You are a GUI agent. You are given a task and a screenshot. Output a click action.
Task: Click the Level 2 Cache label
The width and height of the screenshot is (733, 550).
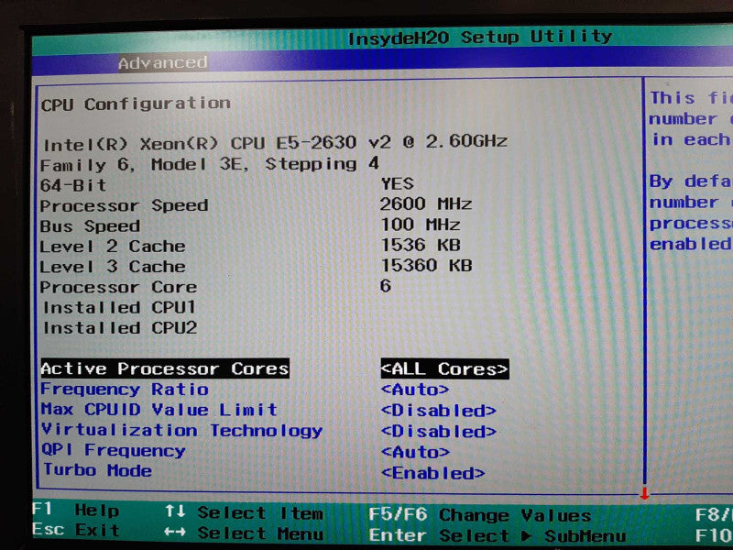click(x=113, y=246)
